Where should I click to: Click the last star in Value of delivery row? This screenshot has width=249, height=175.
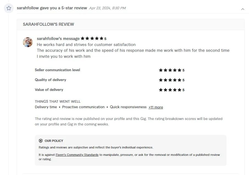pos(179,90)
